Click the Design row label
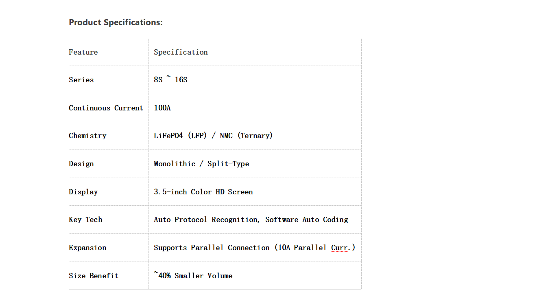The width and height of the screenshot is (535, 308). point(81,164)
